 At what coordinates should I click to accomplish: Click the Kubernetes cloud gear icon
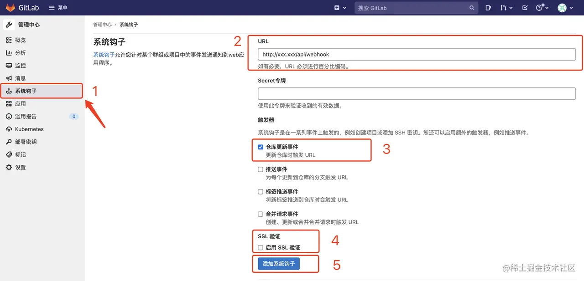pyautogui.click(x=9, y=129)
